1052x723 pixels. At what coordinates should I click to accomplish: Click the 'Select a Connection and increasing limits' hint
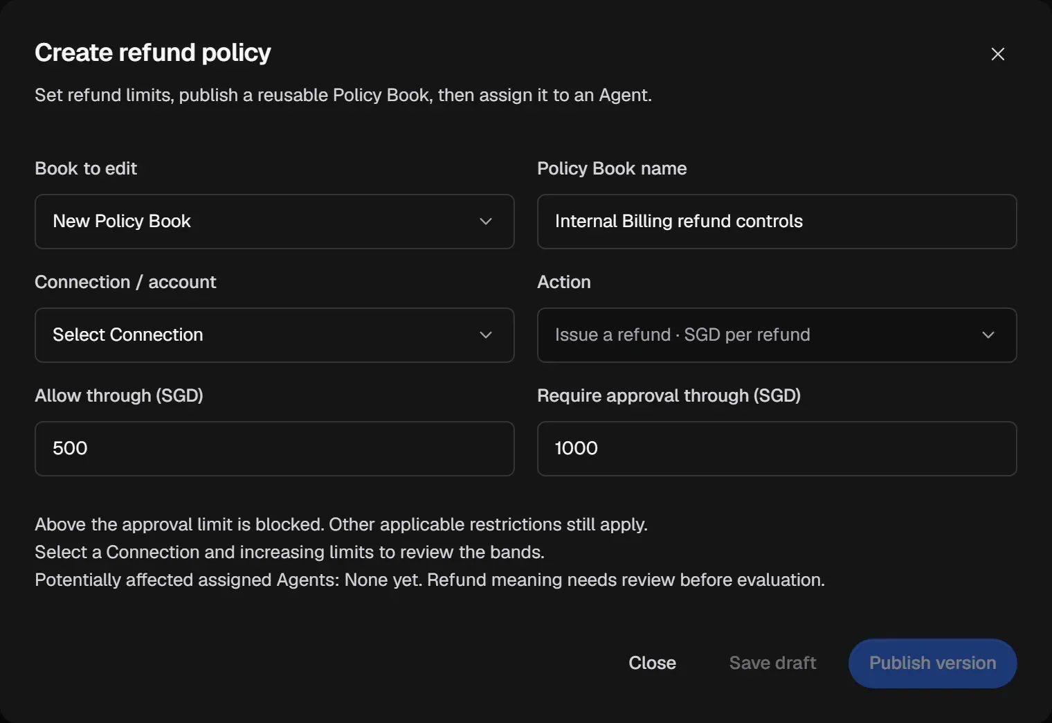coord(289,552)
